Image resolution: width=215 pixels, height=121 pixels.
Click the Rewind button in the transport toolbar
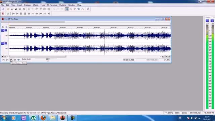(37, 13)
